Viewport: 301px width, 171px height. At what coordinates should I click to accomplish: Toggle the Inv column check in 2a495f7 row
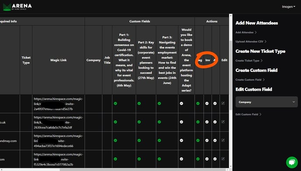pos(207,104)
